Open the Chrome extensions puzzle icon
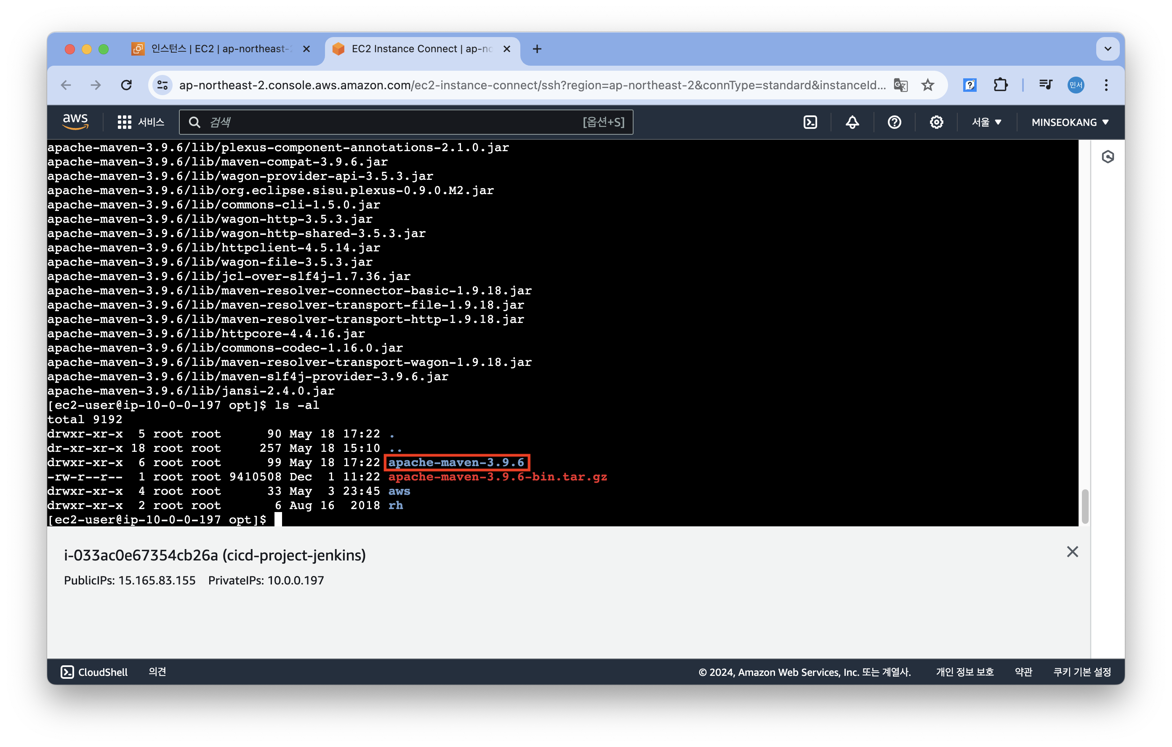Image resolution: width=1172 pixels, height=747 pixels. [x=1000, y=85]
